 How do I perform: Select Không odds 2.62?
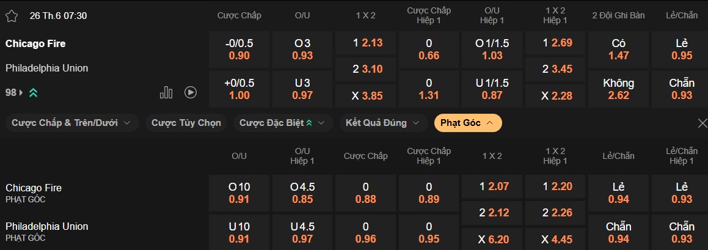tap(618, 89)
